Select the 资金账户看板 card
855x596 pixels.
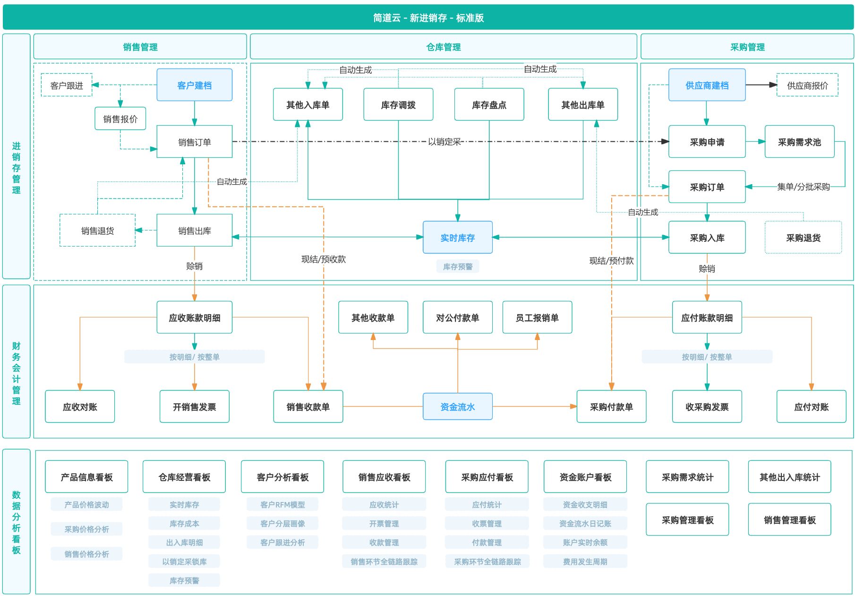(x=585, y=477)
